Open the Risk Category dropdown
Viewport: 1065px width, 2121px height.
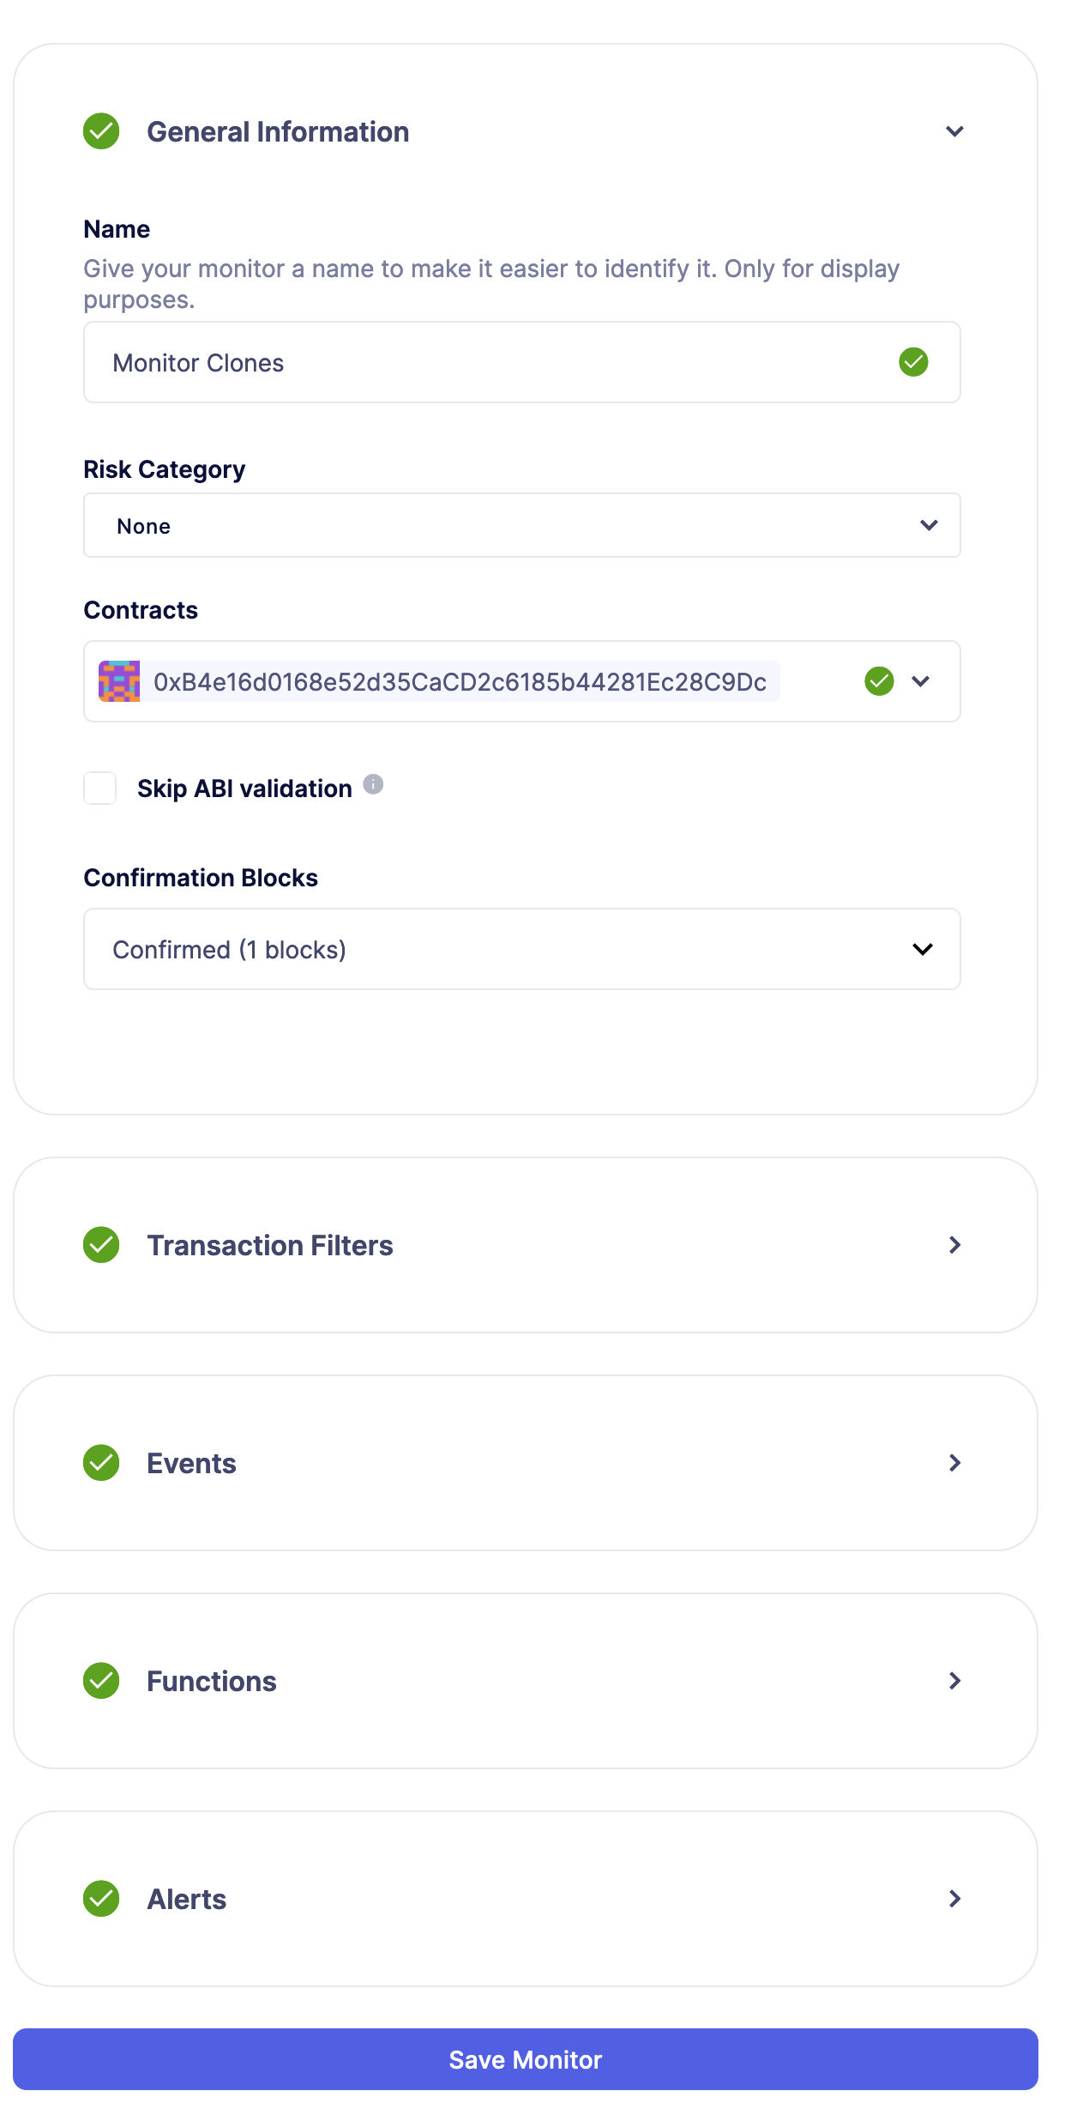point(521,525)
